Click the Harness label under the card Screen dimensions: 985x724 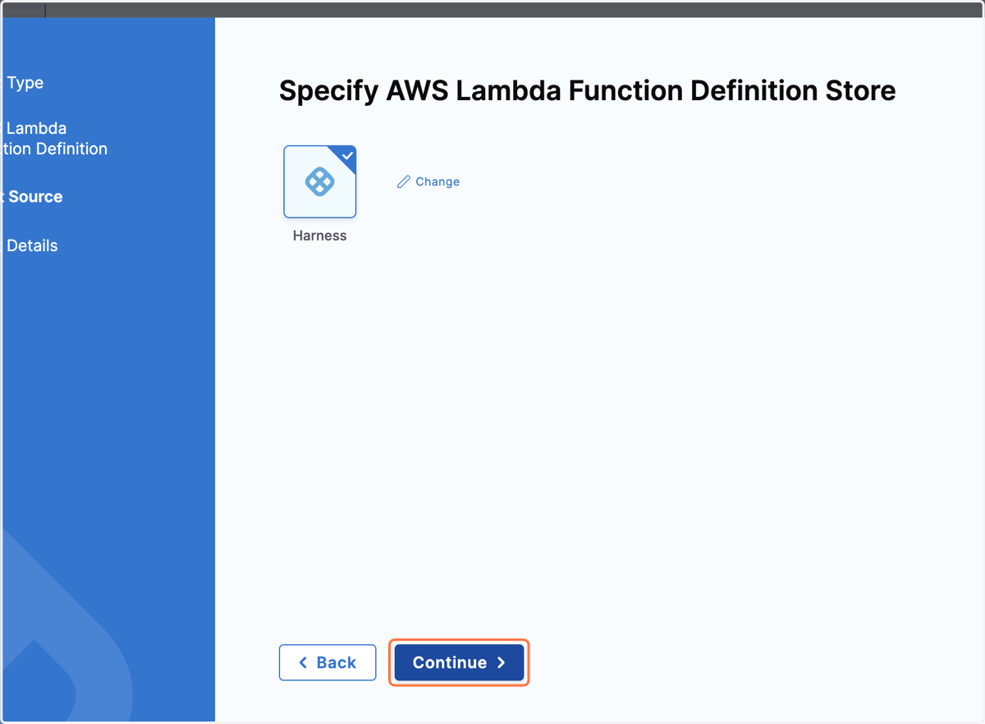point(320,236)
